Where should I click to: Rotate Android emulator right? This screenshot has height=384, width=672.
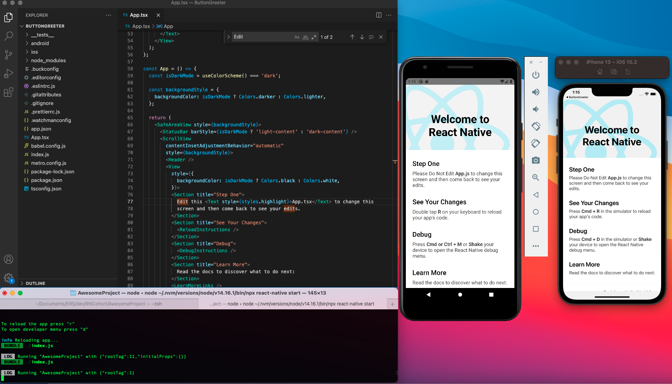click(536, 143)
